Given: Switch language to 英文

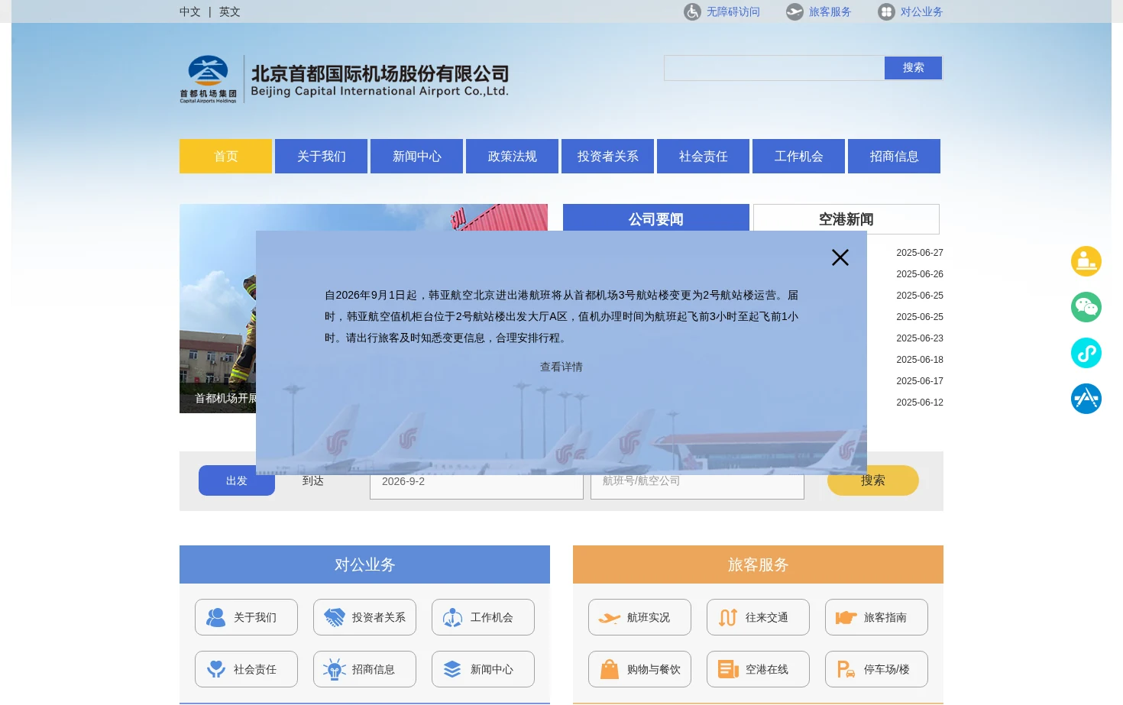Looking at the screenshot, I should coord(230,11).
